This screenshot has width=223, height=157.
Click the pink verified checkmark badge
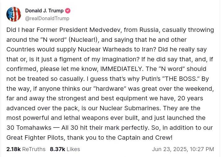(x=68, y=11)
